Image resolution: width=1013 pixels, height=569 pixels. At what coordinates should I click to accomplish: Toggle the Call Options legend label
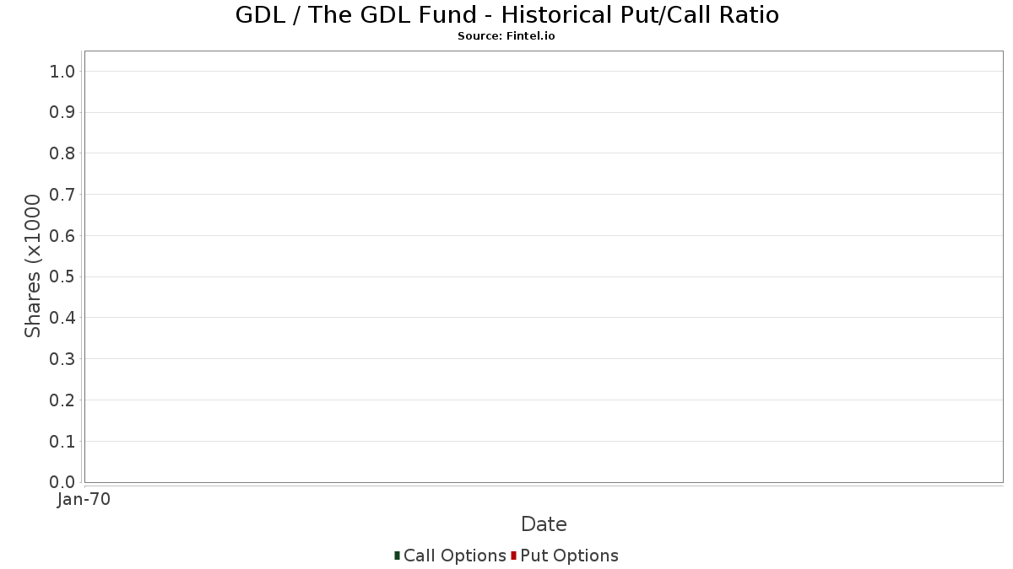455,556
